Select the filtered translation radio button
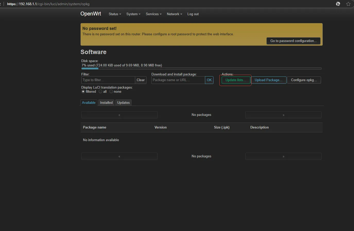 tap(83, 92)
